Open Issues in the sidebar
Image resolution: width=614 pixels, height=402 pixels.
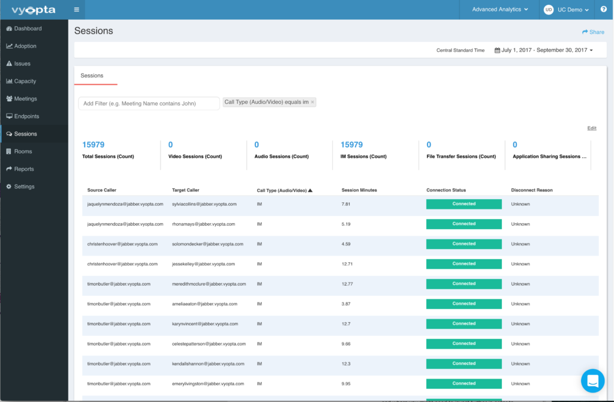point(22,64)
